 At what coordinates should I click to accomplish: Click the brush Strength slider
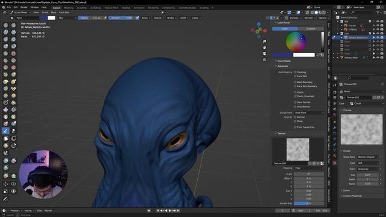point(121,18)
